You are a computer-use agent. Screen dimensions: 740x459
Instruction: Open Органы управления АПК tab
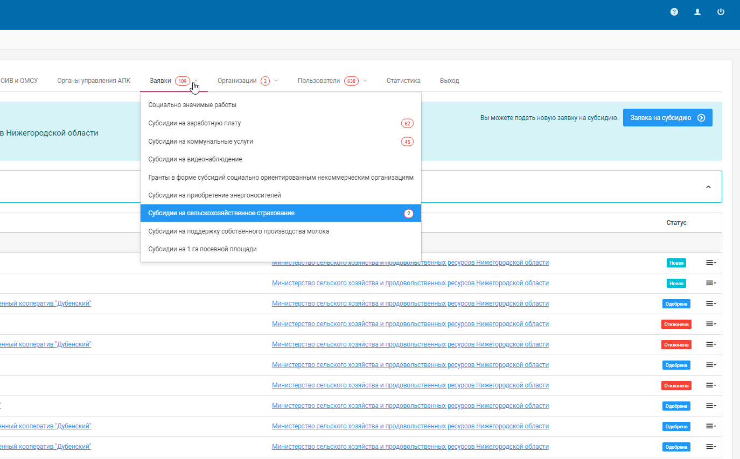94,81
